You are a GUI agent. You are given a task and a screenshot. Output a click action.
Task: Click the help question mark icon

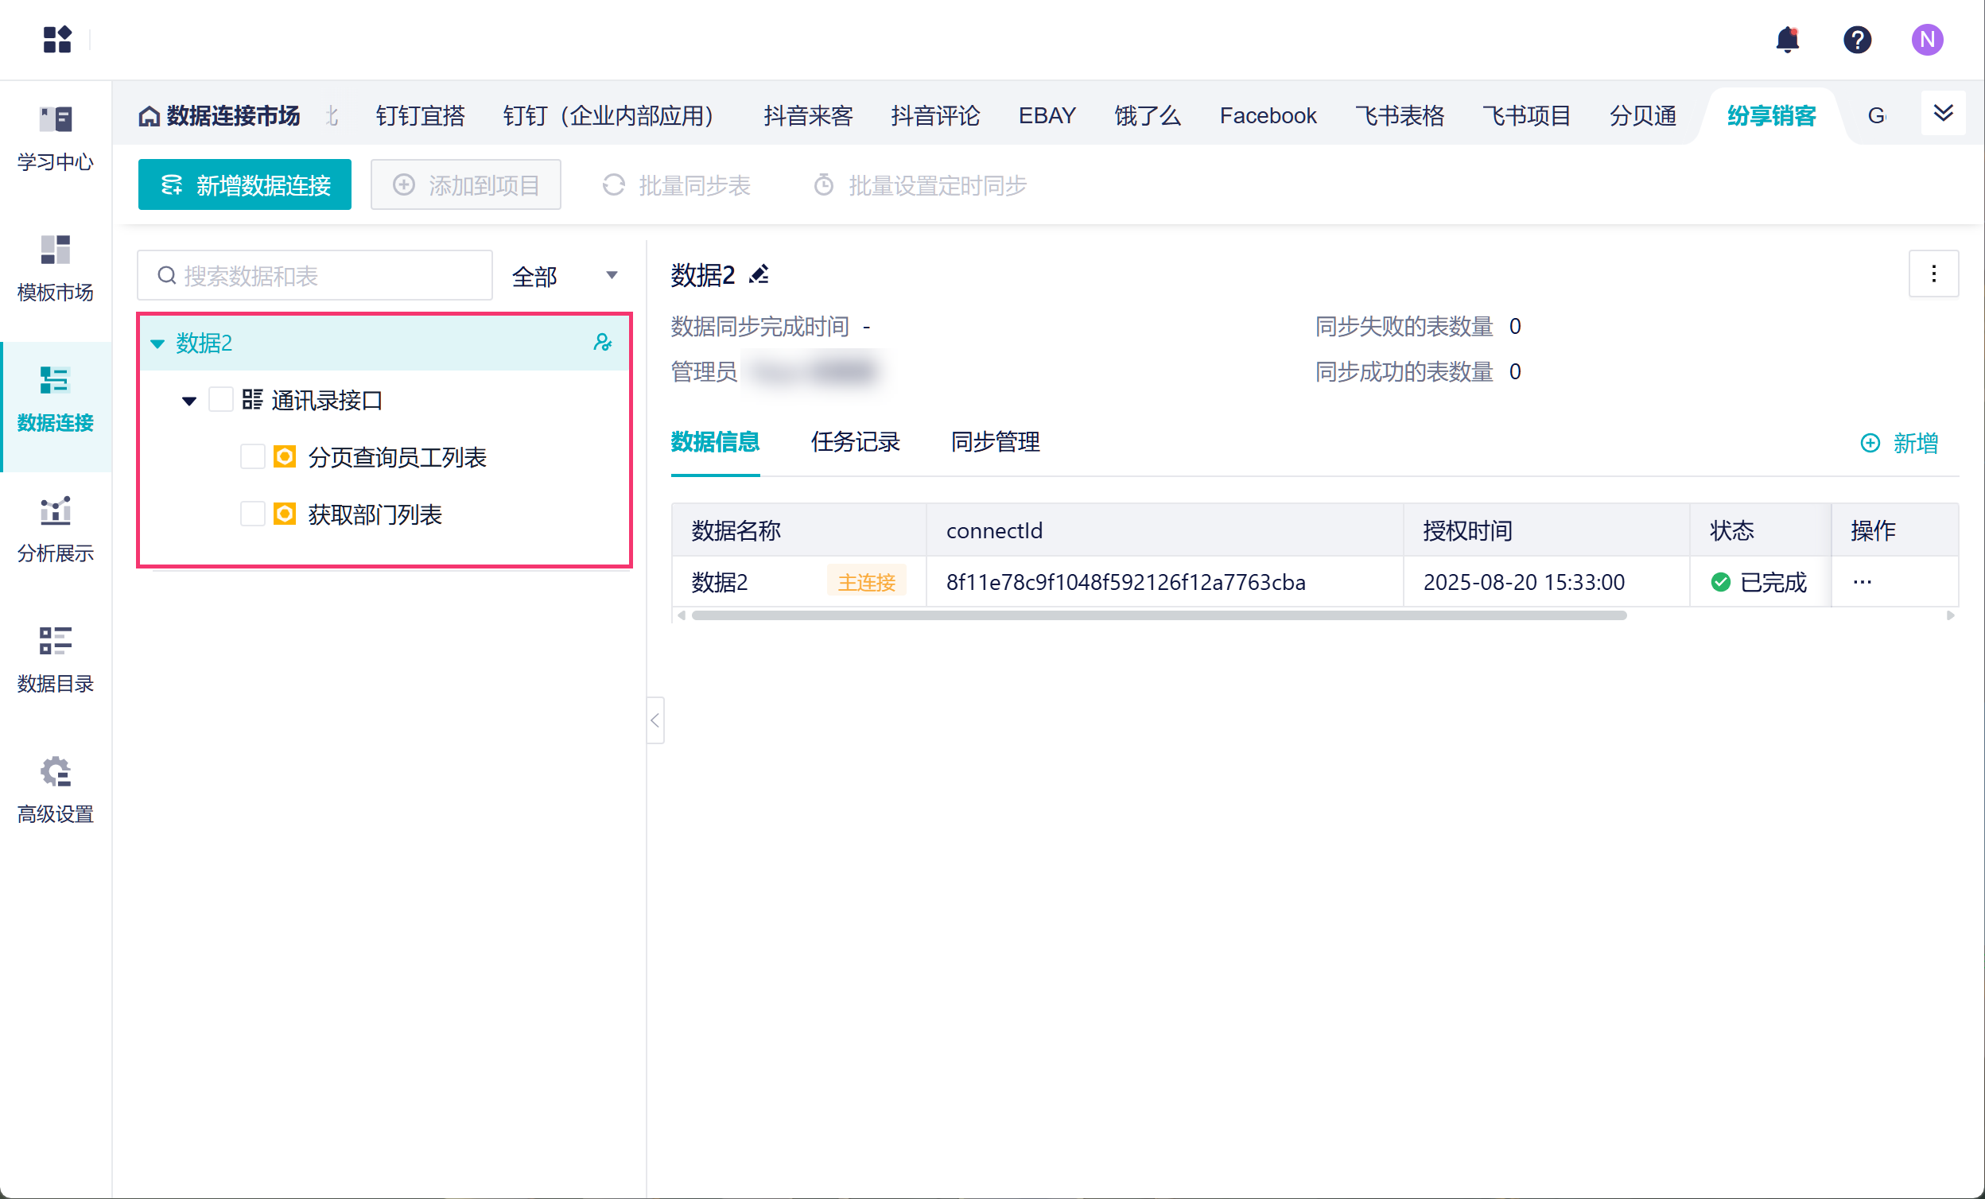tap(1857, 40)
